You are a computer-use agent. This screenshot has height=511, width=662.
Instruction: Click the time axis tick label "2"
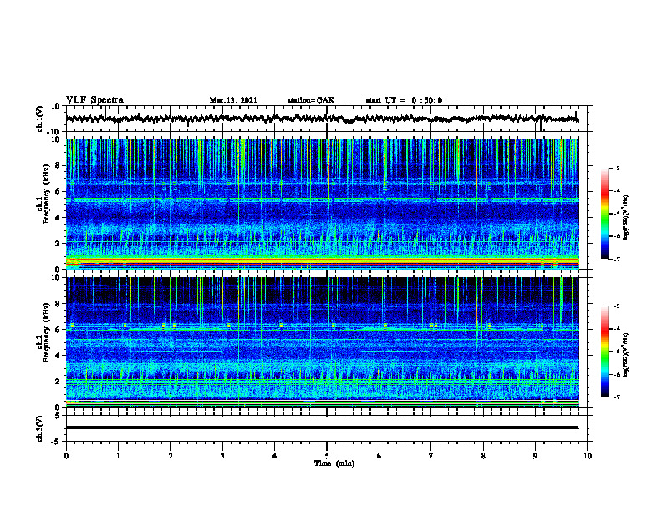171,456
